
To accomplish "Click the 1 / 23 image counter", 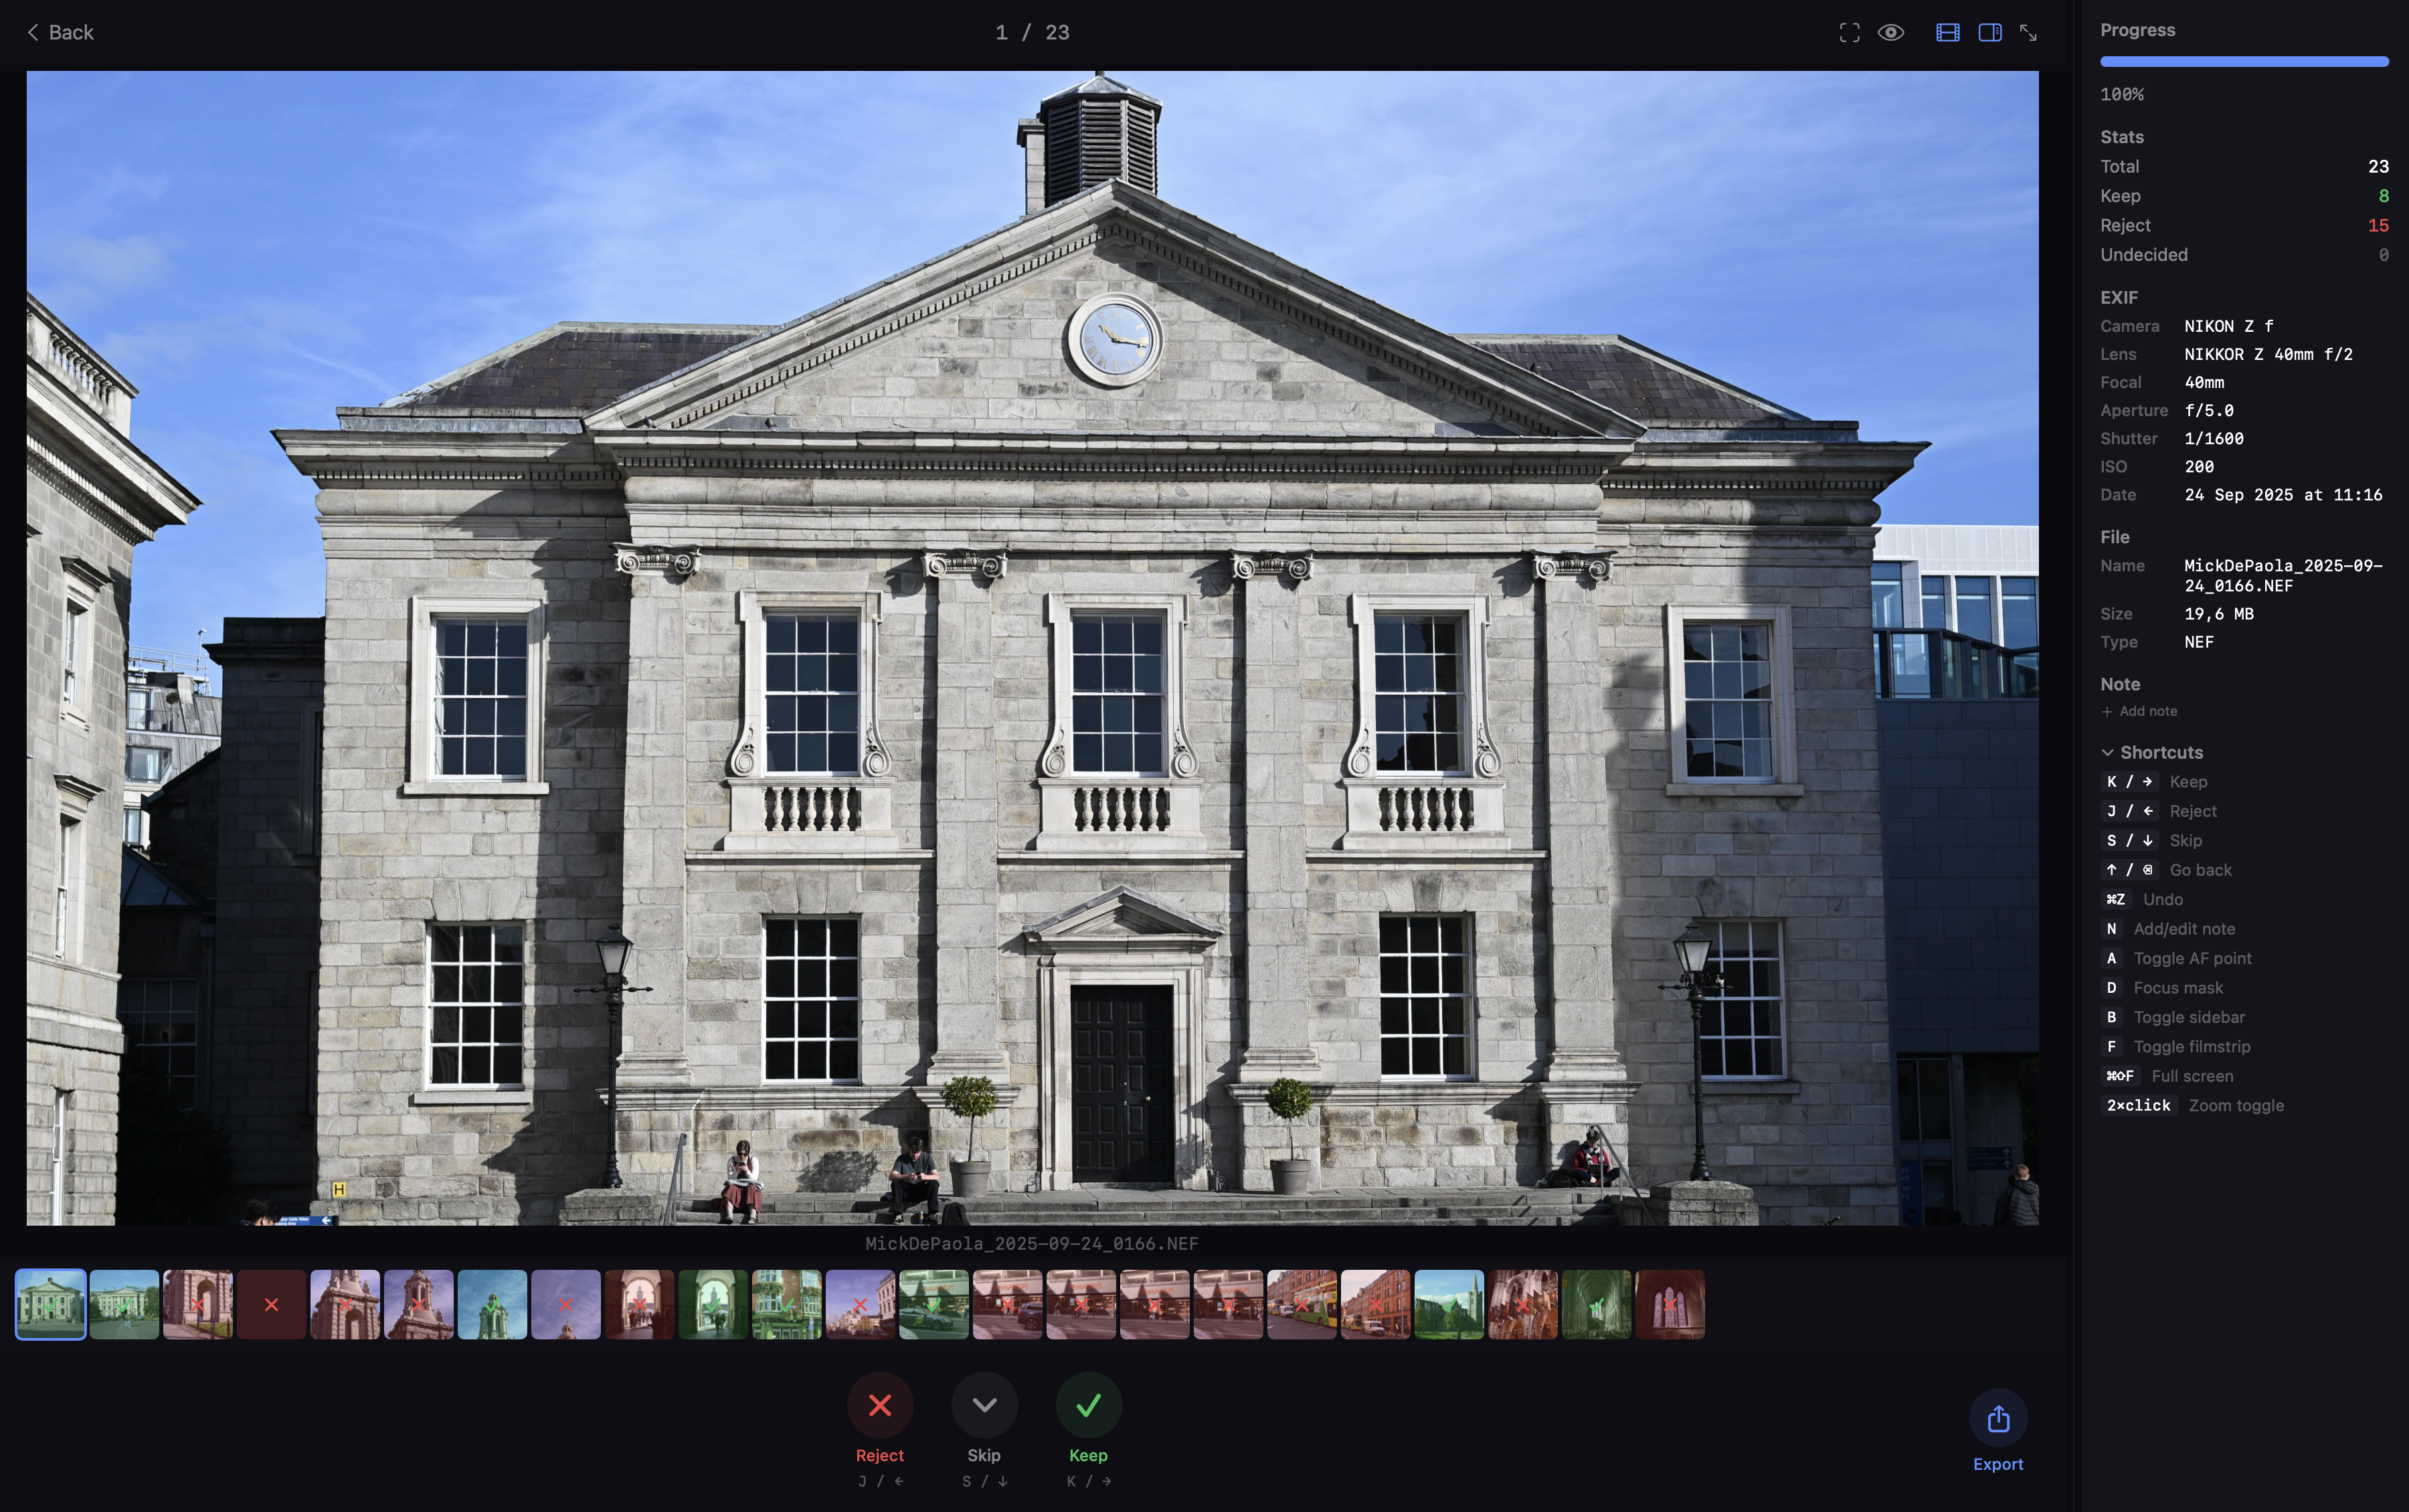I will pyautogui.click(x=1032, y=32).
